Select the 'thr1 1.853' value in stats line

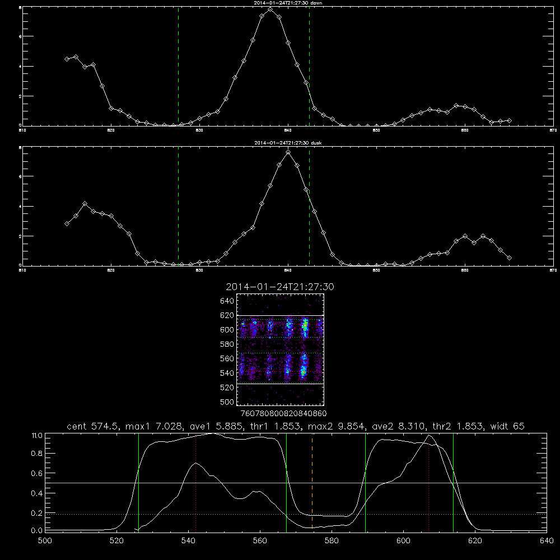coord(277,426)
